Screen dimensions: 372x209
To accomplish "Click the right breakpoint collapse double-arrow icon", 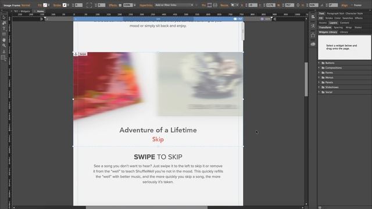I will [x=275, y=19].
